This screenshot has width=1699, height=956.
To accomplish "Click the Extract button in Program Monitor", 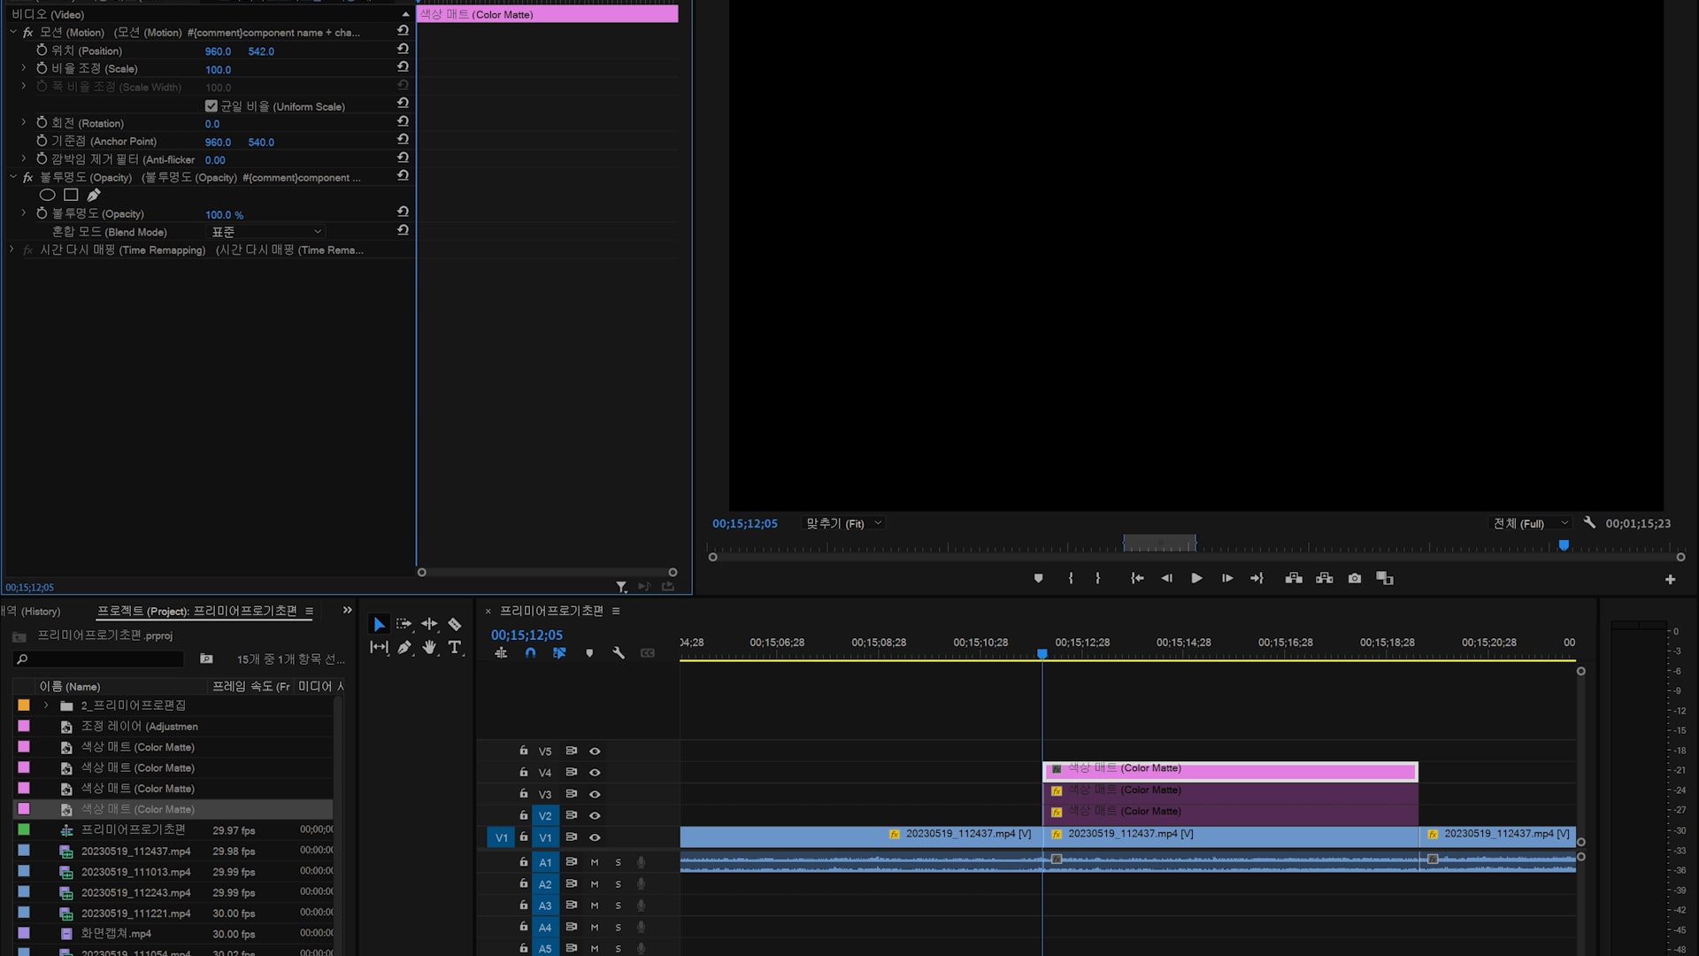I will pos(1325,578).
